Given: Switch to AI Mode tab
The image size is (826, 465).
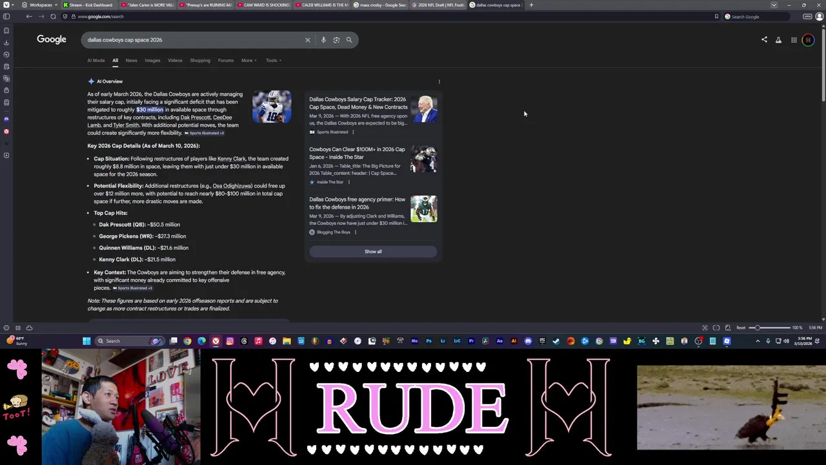Looking at the screenshot, I should 96,61.
